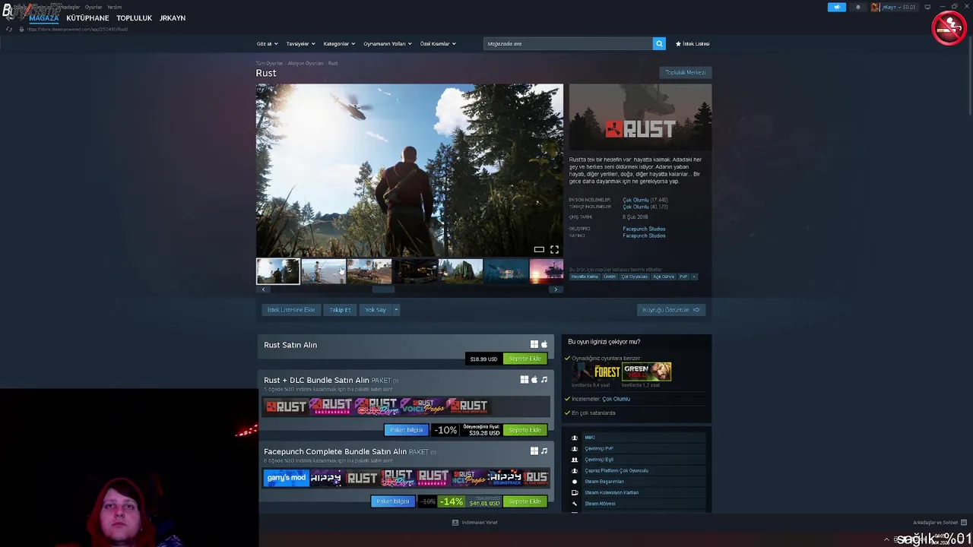Focus the Mağazada ara search field
This screenshot has width=973, height=547.
tap(568, 43)
